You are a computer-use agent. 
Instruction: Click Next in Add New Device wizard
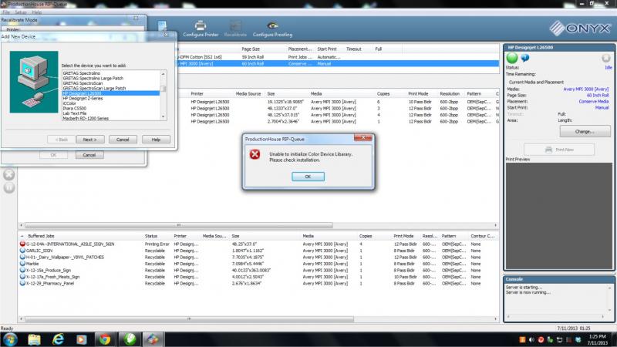tap(90, 140)
